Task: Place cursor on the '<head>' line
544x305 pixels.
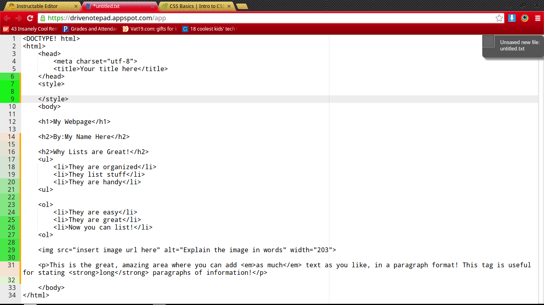Action: 49,54
